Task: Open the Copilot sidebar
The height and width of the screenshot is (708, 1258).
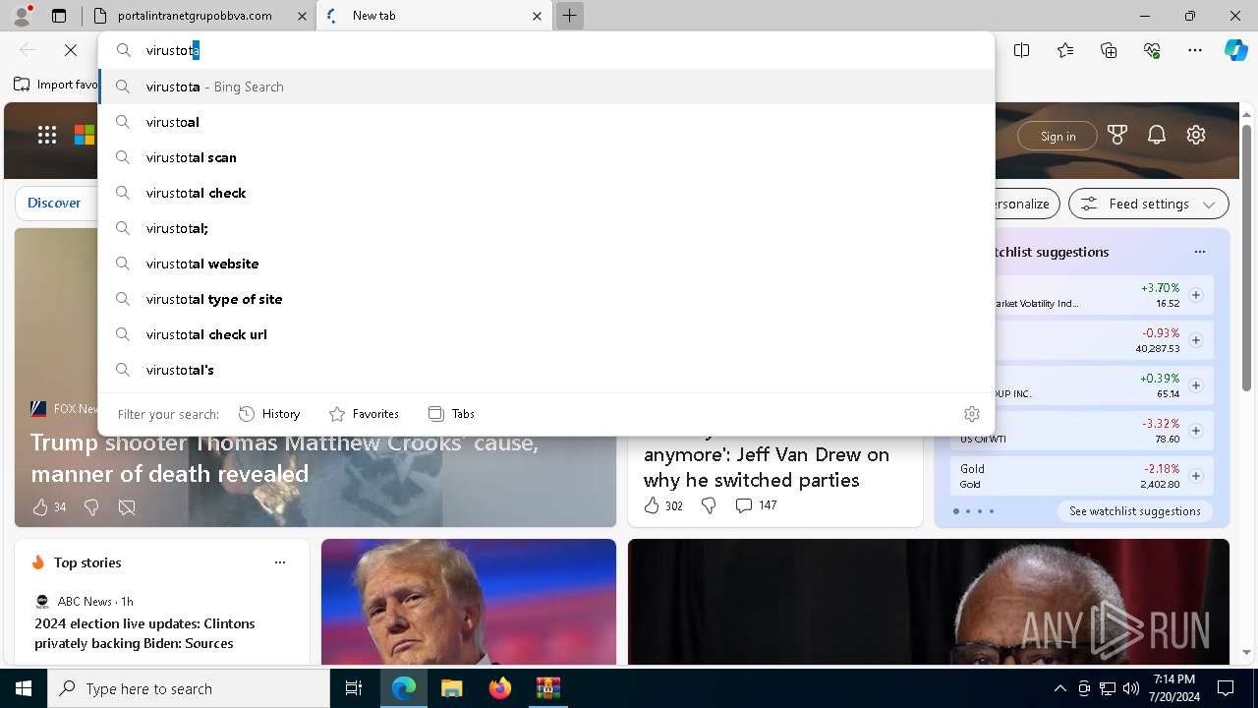Action: click(x=1235, y=50)
